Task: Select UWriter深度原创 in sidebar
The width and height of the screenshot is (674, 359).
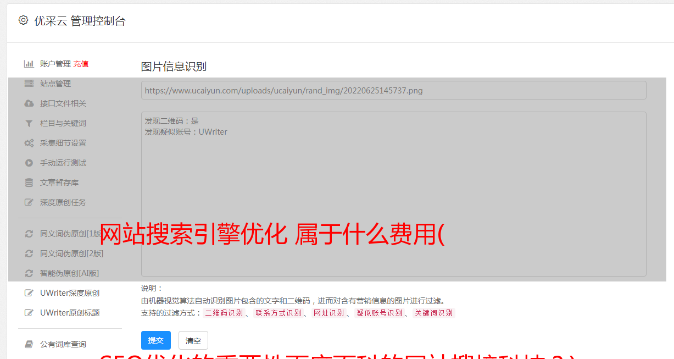Action: point(70,293)
